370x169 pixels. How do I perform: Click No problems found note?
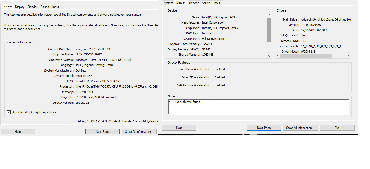(188, 102)
